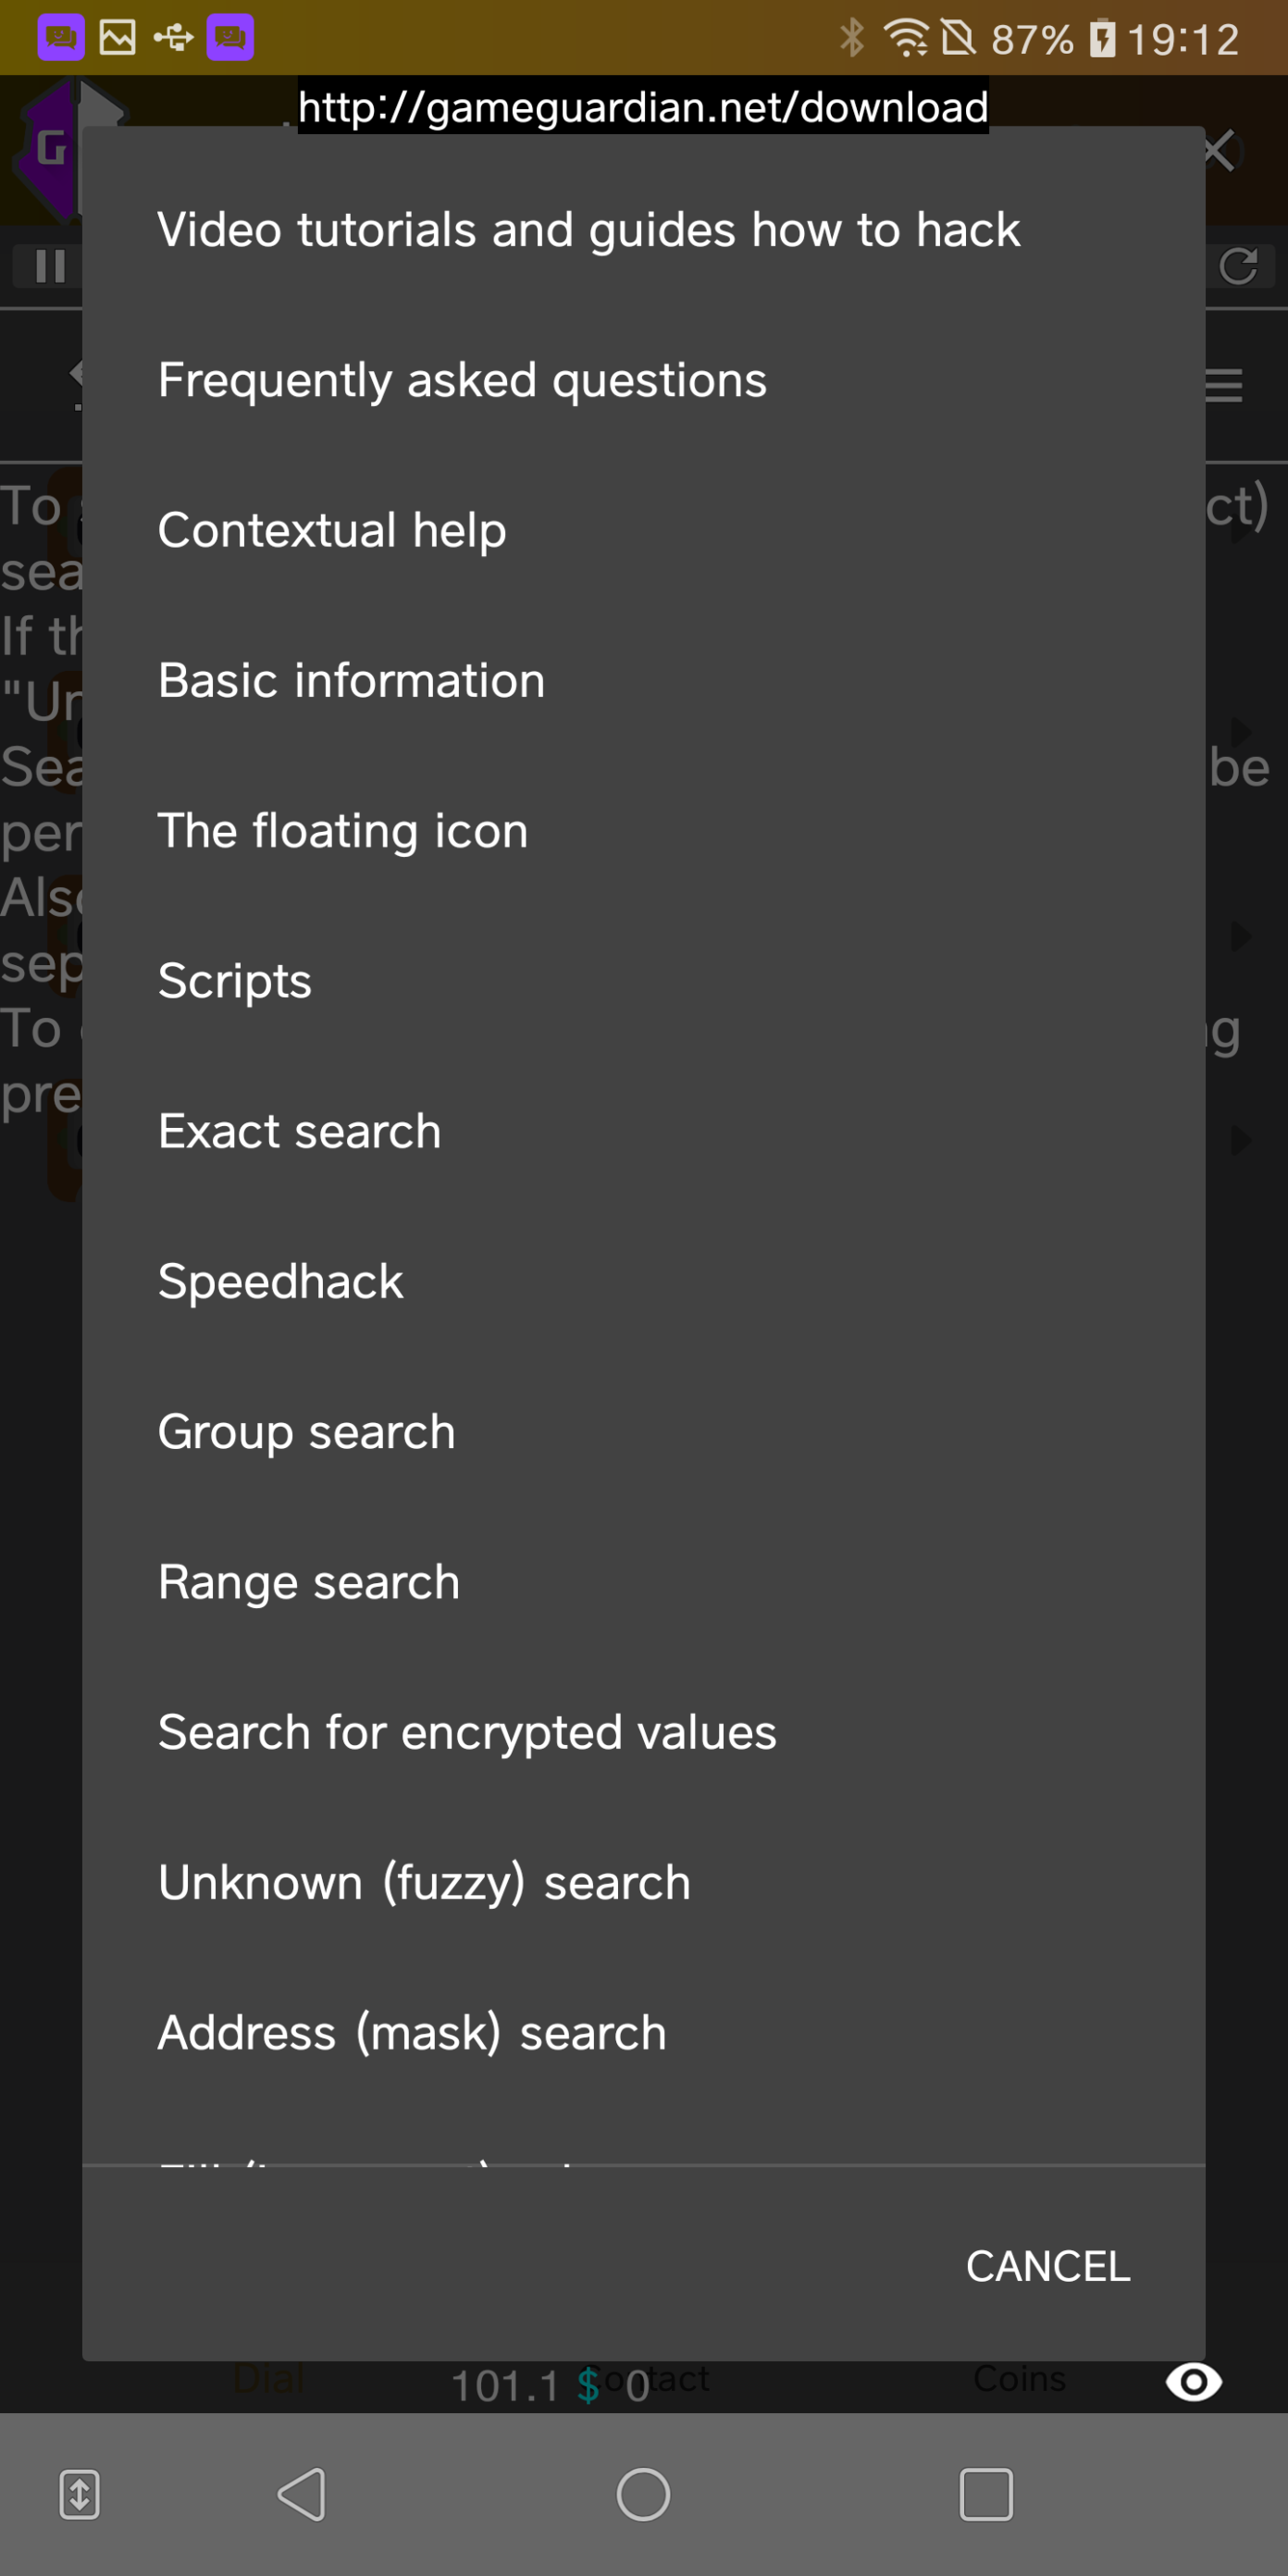This screenshot has width=1288, height=2576.
Task: Tap the X close icon at top right
Action: [1220, 152]
